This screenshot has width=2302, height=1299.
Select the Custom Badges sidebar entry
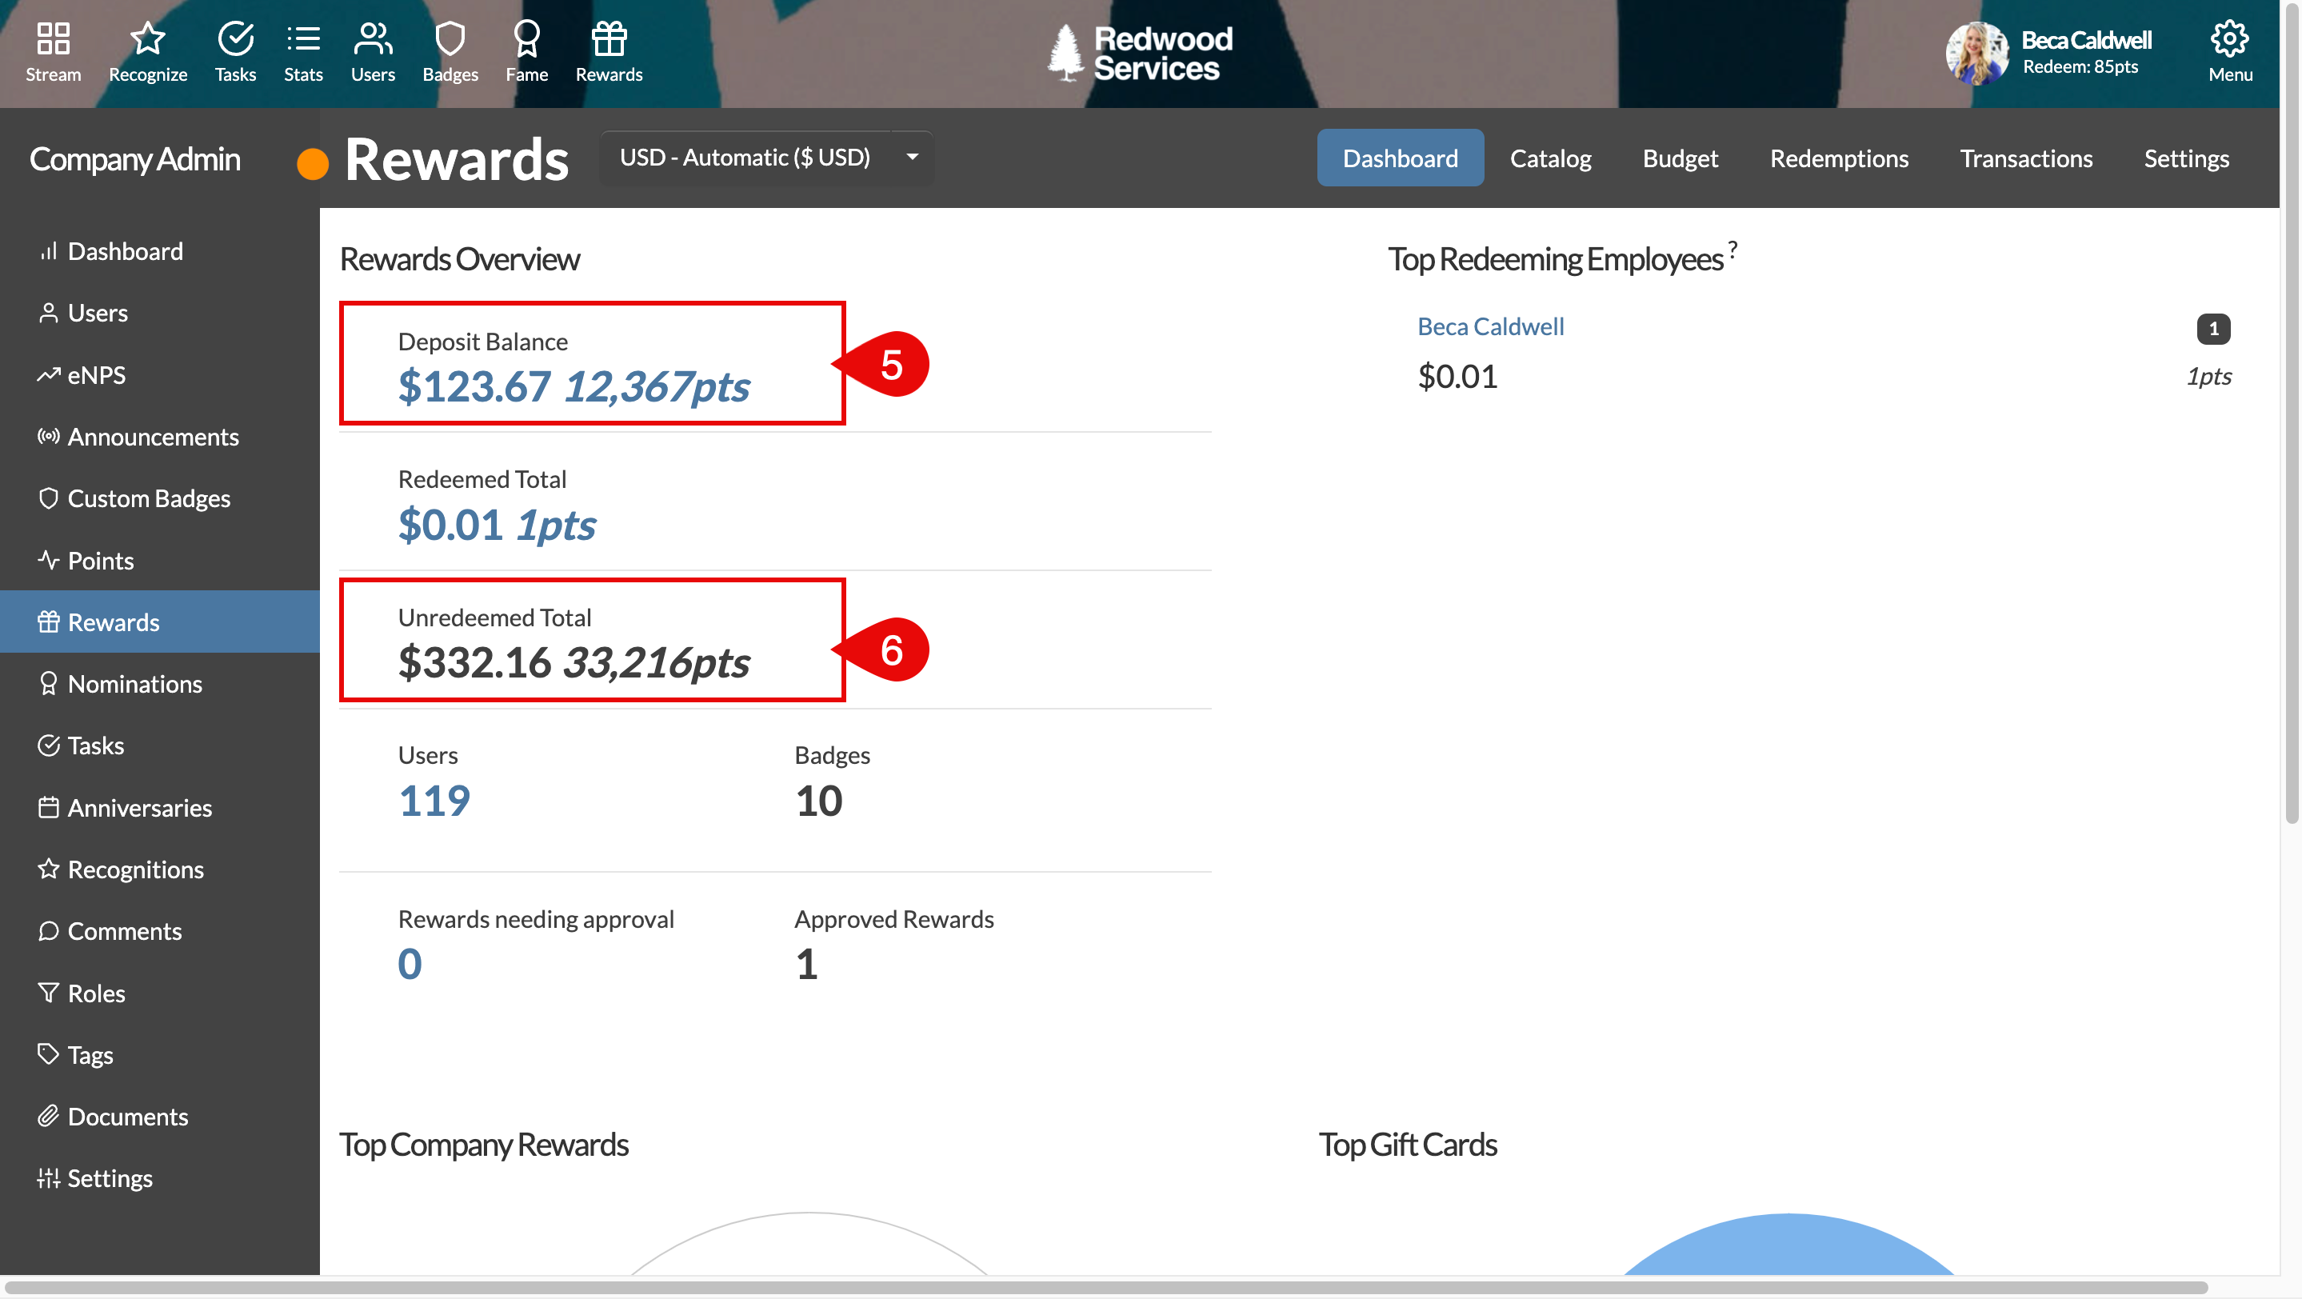pyautogui.click(x=150, y=498)
